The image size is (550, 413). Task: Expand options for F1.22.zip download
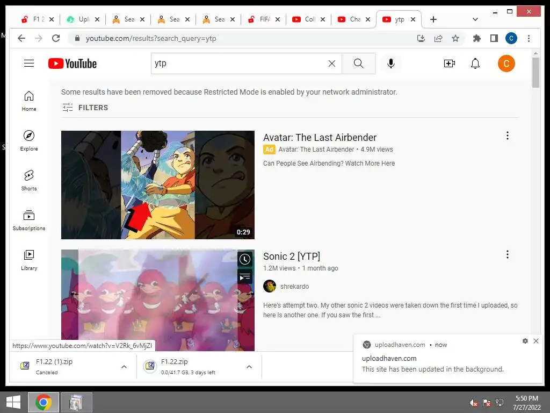click(249, 367)
